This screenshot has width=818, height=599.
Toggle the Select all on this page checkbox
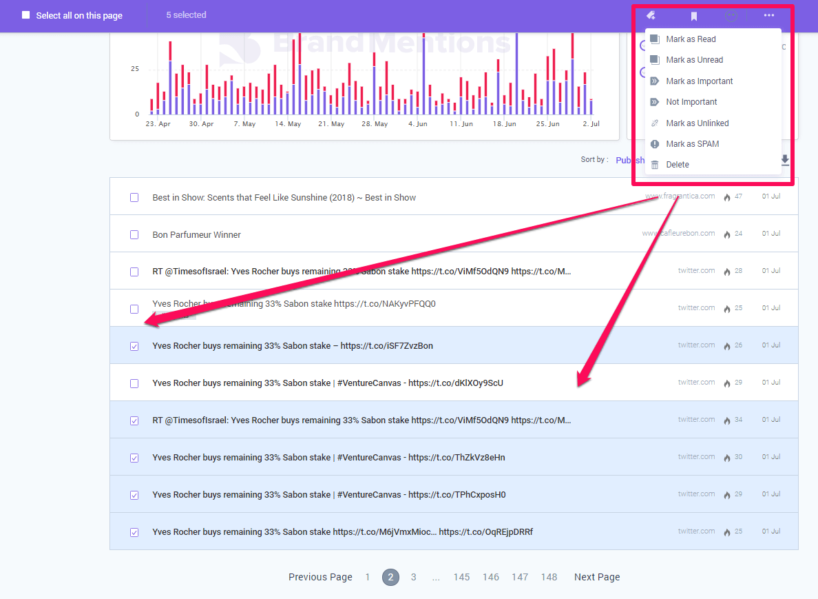point(25,15)
